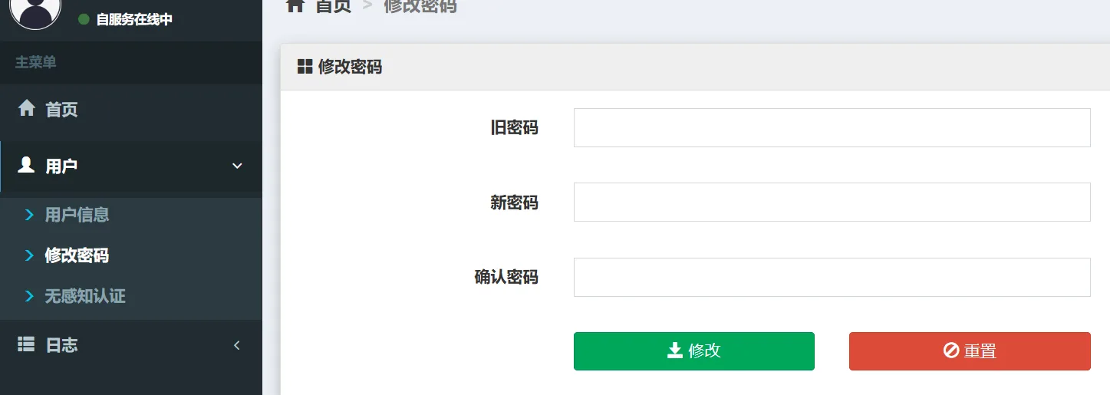1110x395 pixels.
Task: Collapse the 用户 menu with its down arrow
Action: (237, 166)
